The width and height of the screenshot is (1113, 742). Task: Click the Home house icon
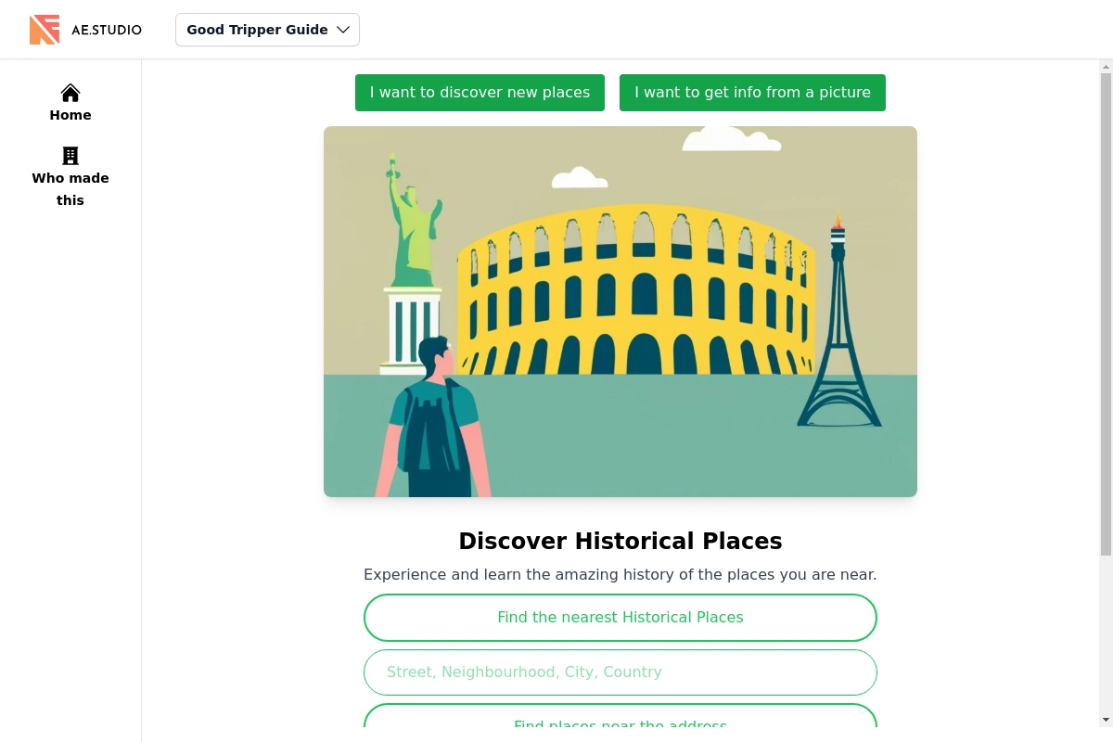click(70, 93)
